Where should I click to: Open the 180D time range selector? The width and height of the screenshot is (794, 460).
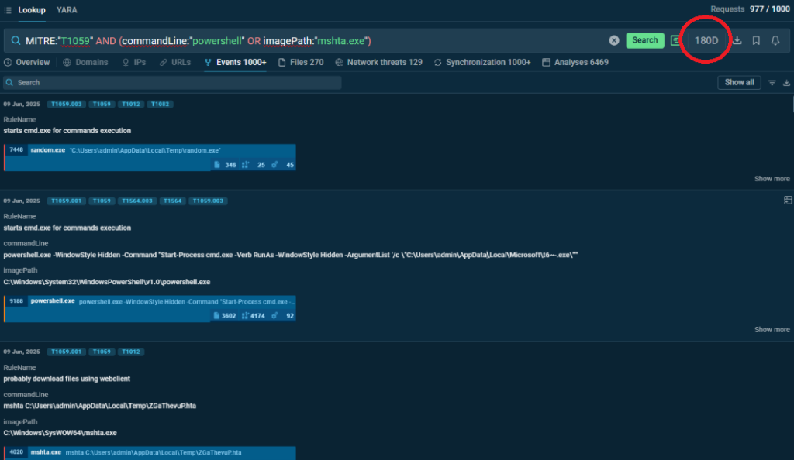point(706,40)
